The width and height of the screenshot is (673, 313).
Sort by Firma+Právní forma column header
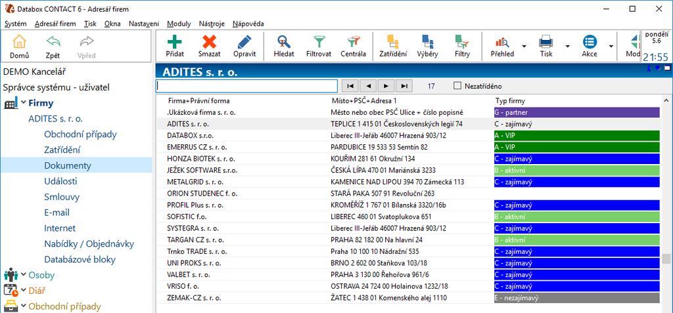click(x=198, y=101)
